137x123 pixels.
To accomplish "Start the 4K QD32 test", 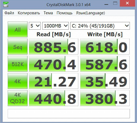I will [x=17, y=98].
